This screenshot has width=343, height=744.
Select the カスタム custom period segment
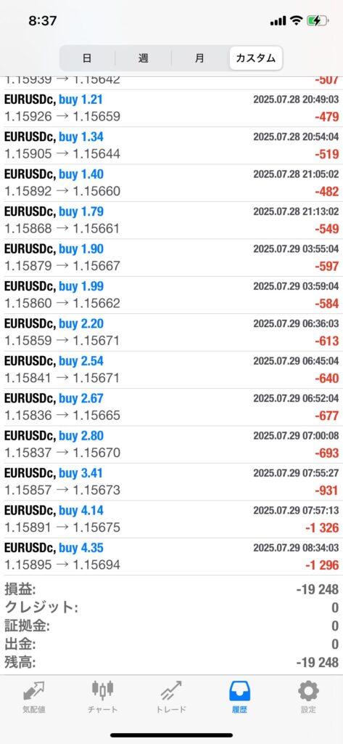(x=256, y=58)
